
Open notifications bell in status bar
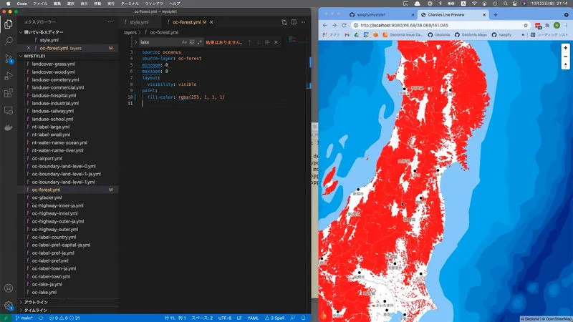coord(303,318)
